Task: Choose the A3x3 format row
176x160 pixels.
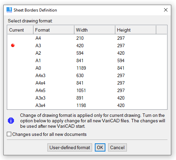Action: (x=87, y=98)
